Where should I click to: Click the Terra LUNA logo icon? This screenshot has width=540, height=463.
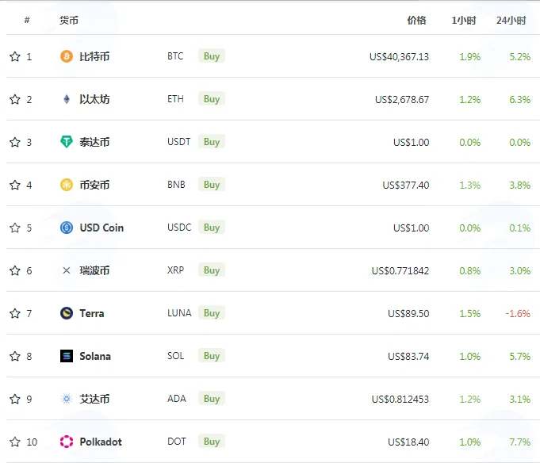67,313
